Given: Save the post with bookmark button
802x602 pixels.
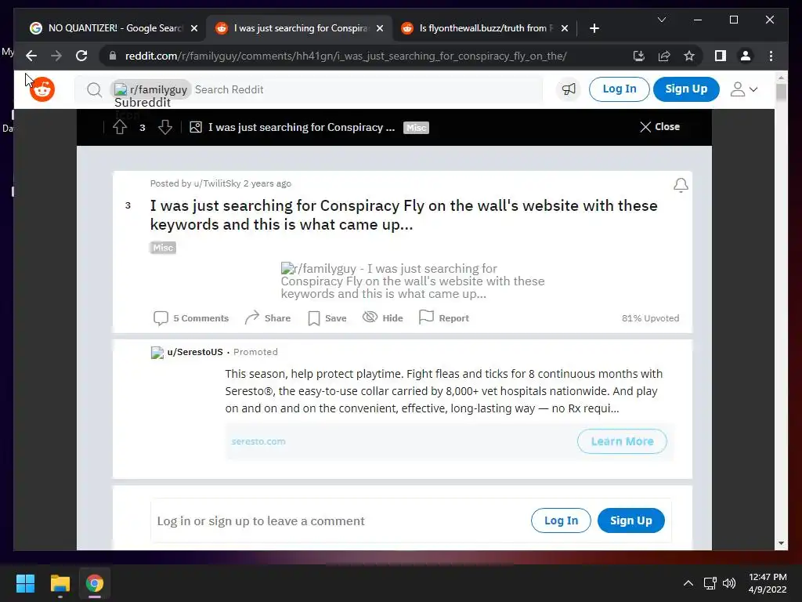Looking at the screenshot, I should coord(327,318).
